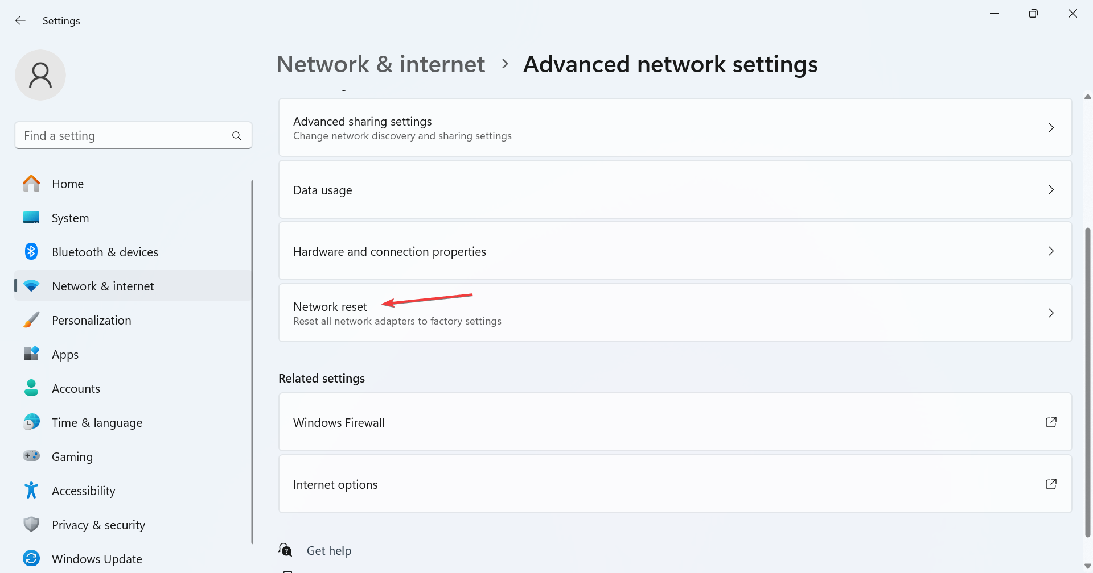The width and height of the screenshot is (1093, 573).
Task: Select Network & internet in sidebar
Action: pos(102,286)
